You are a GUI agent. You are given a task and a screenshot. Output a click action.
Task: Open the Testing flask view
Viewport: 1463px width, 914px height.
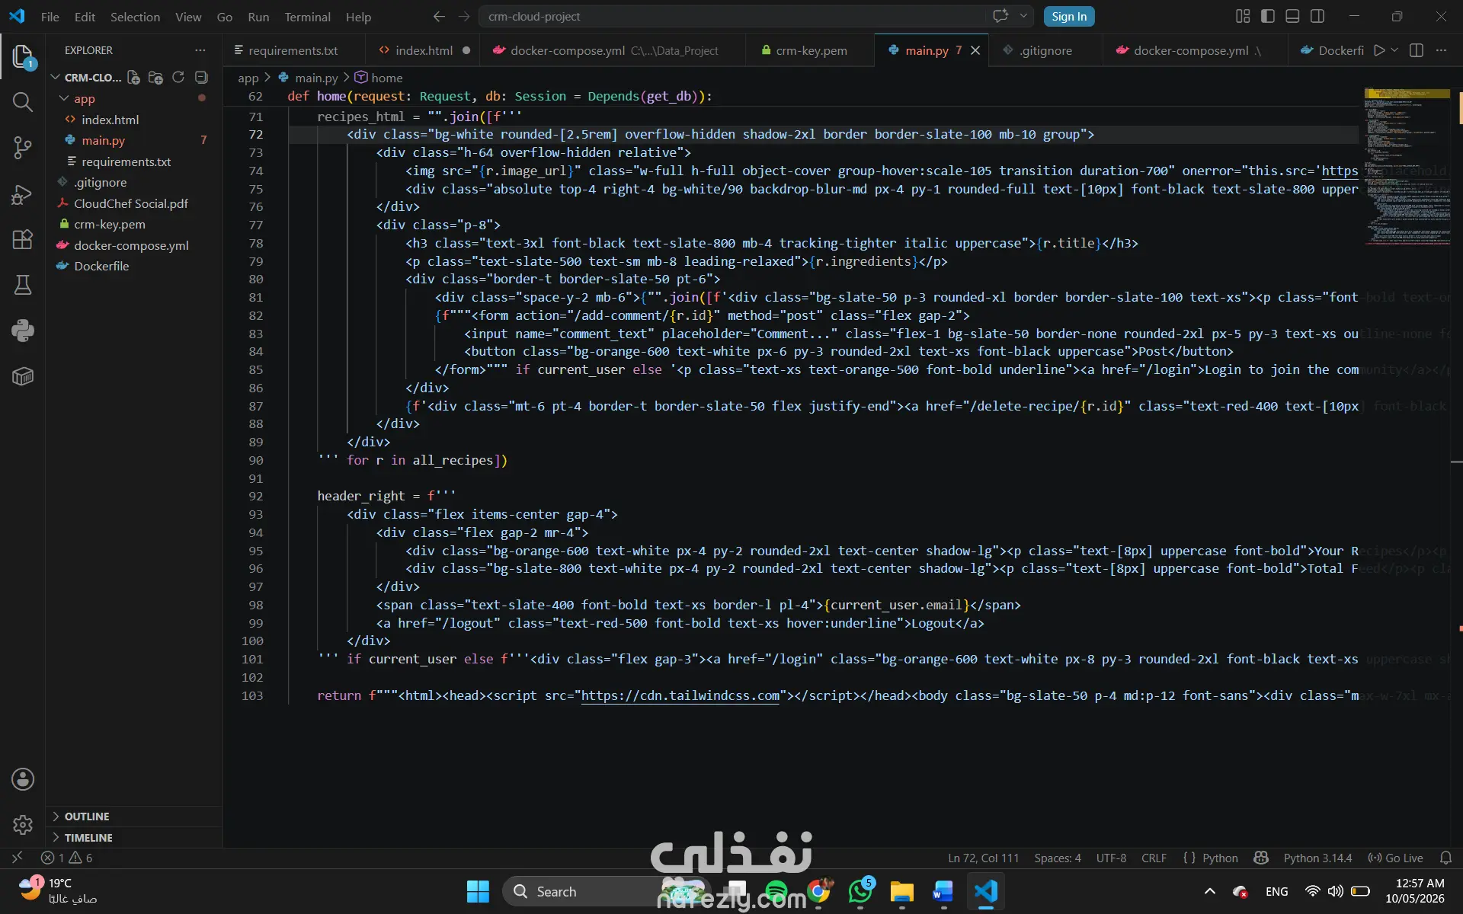pyautogui.click(x=23, y=285)
